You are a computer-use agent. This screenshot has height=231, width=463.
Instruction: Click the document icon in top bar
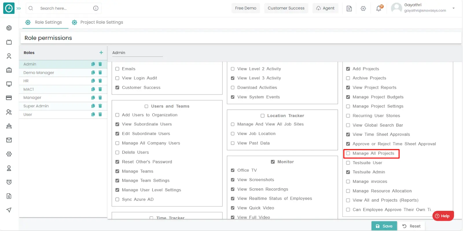click(x=349, y=8)
